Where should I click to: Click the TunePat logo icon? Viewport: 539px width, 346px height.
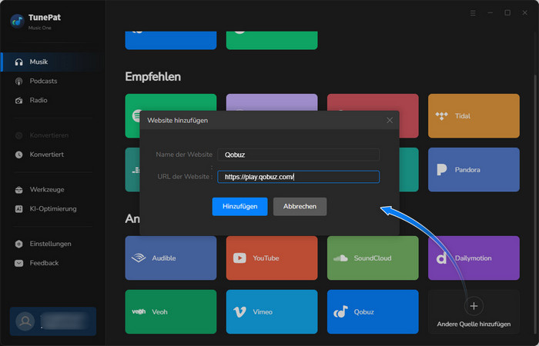[17, 22]
